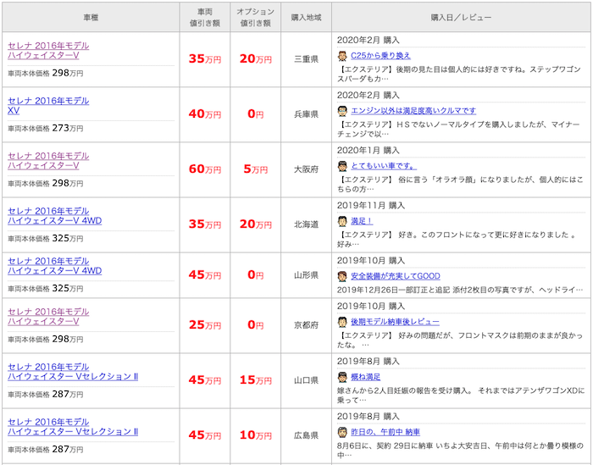Click the 山口県 region cell
The height and width of the screenshot is (465, 593).
pyautogui.click(x=307, y=380)
